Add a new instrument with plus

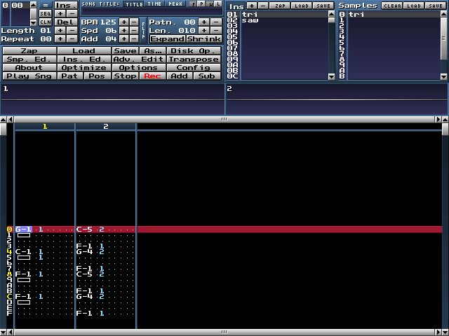click(252, 5)
